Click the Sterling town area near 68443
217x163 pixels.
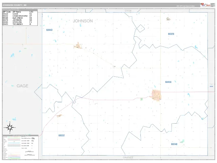point(78,46)
